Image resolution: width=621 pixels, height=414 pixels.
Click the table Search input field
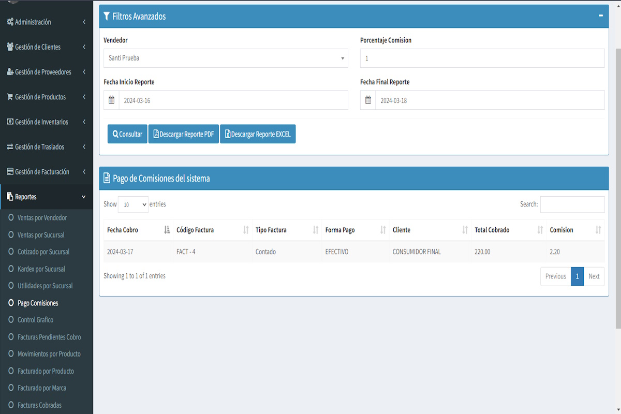coord(572,204)
